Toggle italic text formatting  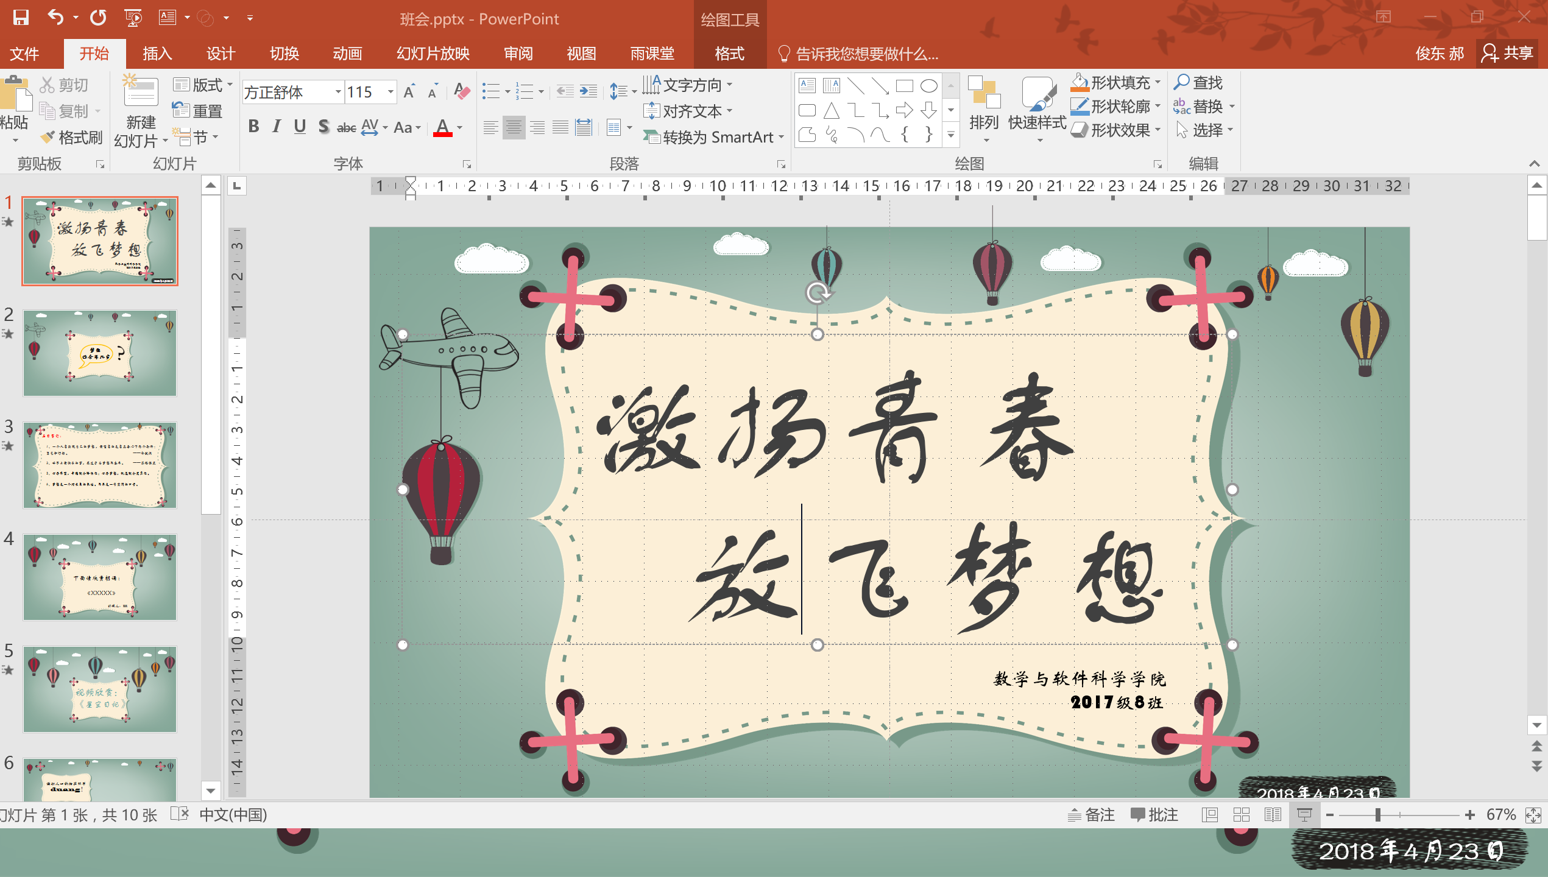tap(277, 127)
